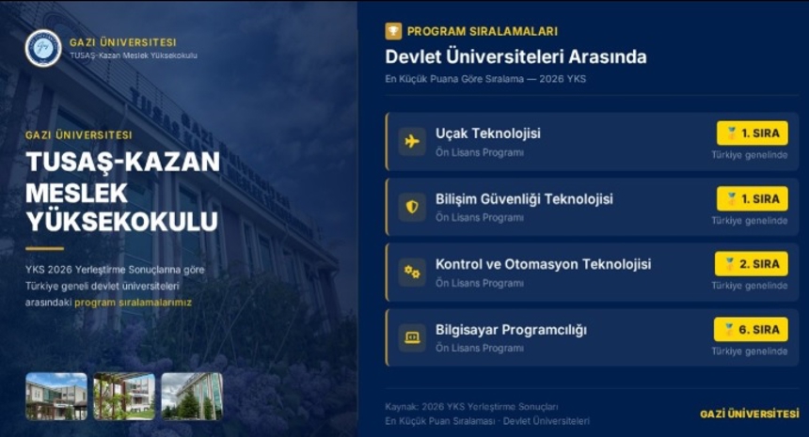This screenshot has height=437, width=809.
Task: Select the 1. SIRA badge for Uçak Teknolojisi
Action: tap(753, 133)
